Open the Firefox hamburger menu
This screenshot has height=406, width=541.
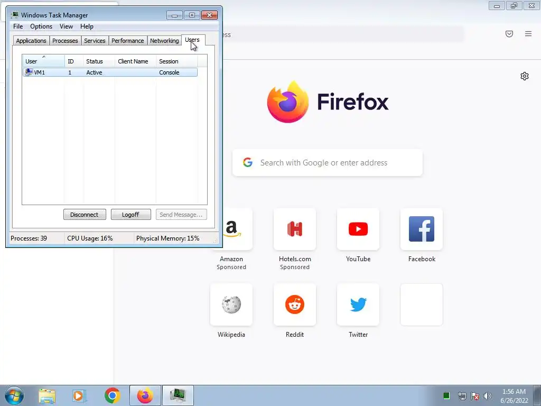click(528, 34)
